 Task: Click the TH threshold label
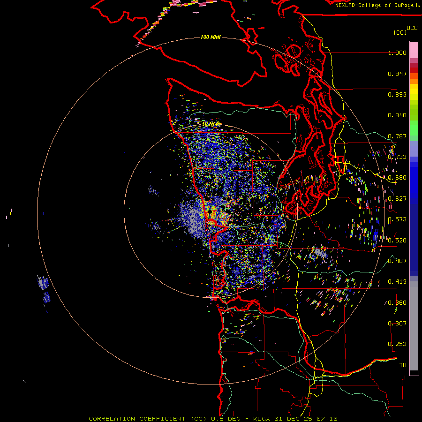point(403,365)
